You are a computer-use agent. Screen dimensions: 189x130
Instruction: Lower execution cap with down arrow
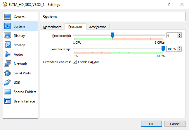[x=180, y=50]
